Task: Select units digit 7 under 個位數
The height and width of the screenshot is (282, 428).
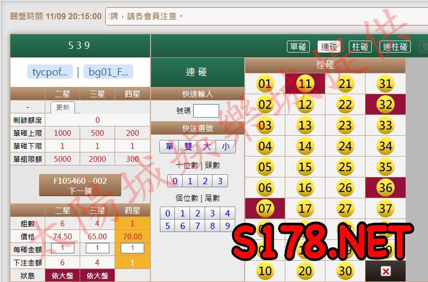Action: (x=197, y=226)
